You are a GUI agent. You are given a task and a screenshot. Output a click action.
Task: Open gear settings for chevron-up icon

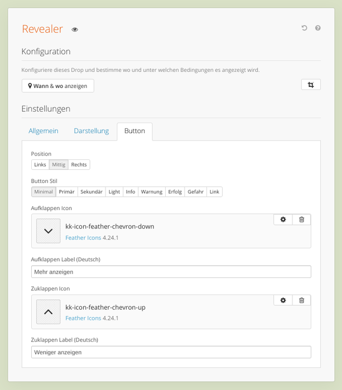[283, 300]
